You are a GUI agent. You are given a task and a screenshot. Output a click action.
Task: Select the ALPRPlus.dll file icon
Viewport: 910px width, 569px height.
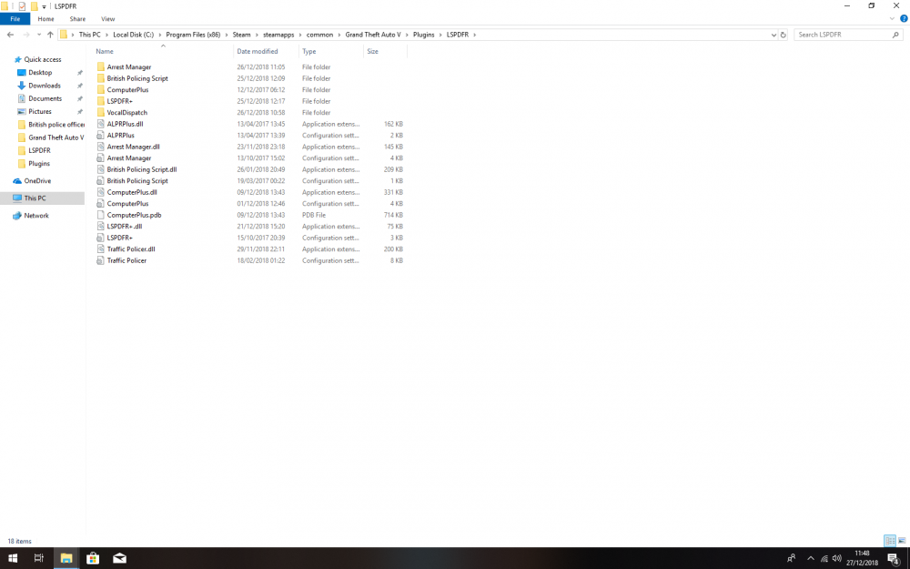101,124
